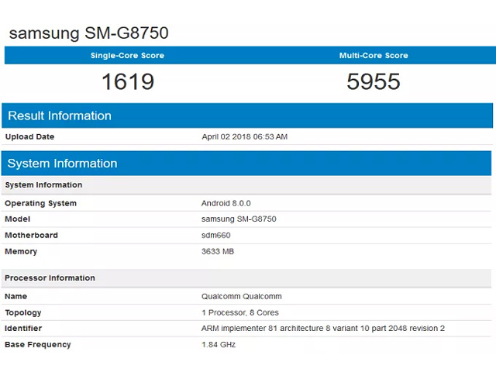Screen dimensions: 496x379
Task: Click the samsung SM-G8750 page title
Action: [88, 33]
